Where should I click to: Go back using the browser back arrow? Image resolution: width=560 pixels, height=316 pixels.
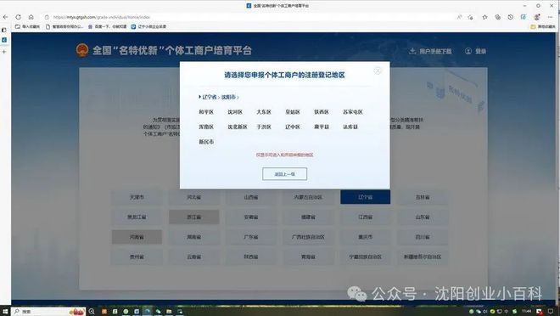pyautogui.click(x=5, y=17)
